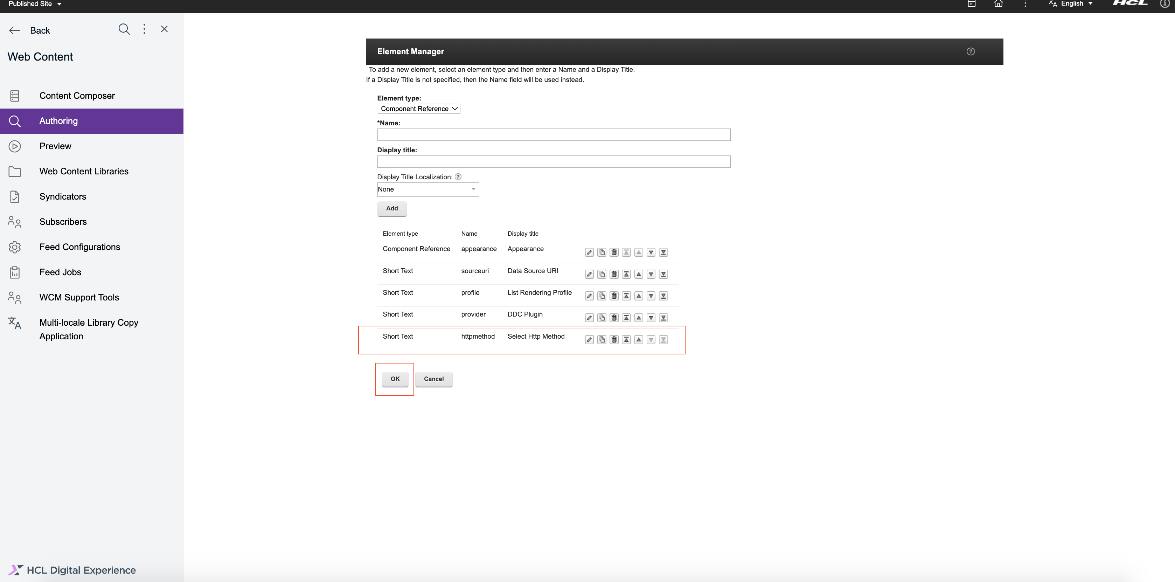Click the home icon in top bar
1175x582 pixels.
pyautogui.click(x=999, y=4)
